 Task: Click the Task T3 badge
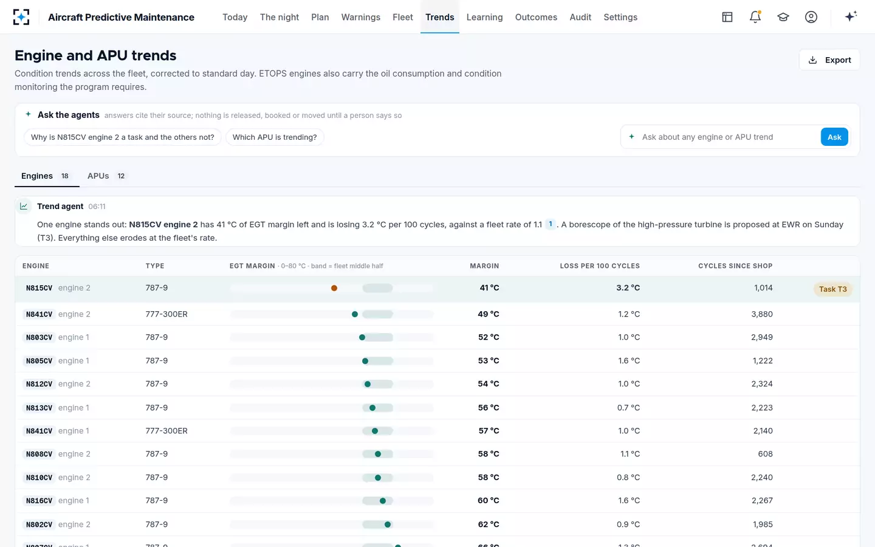(x=832, y=289)
